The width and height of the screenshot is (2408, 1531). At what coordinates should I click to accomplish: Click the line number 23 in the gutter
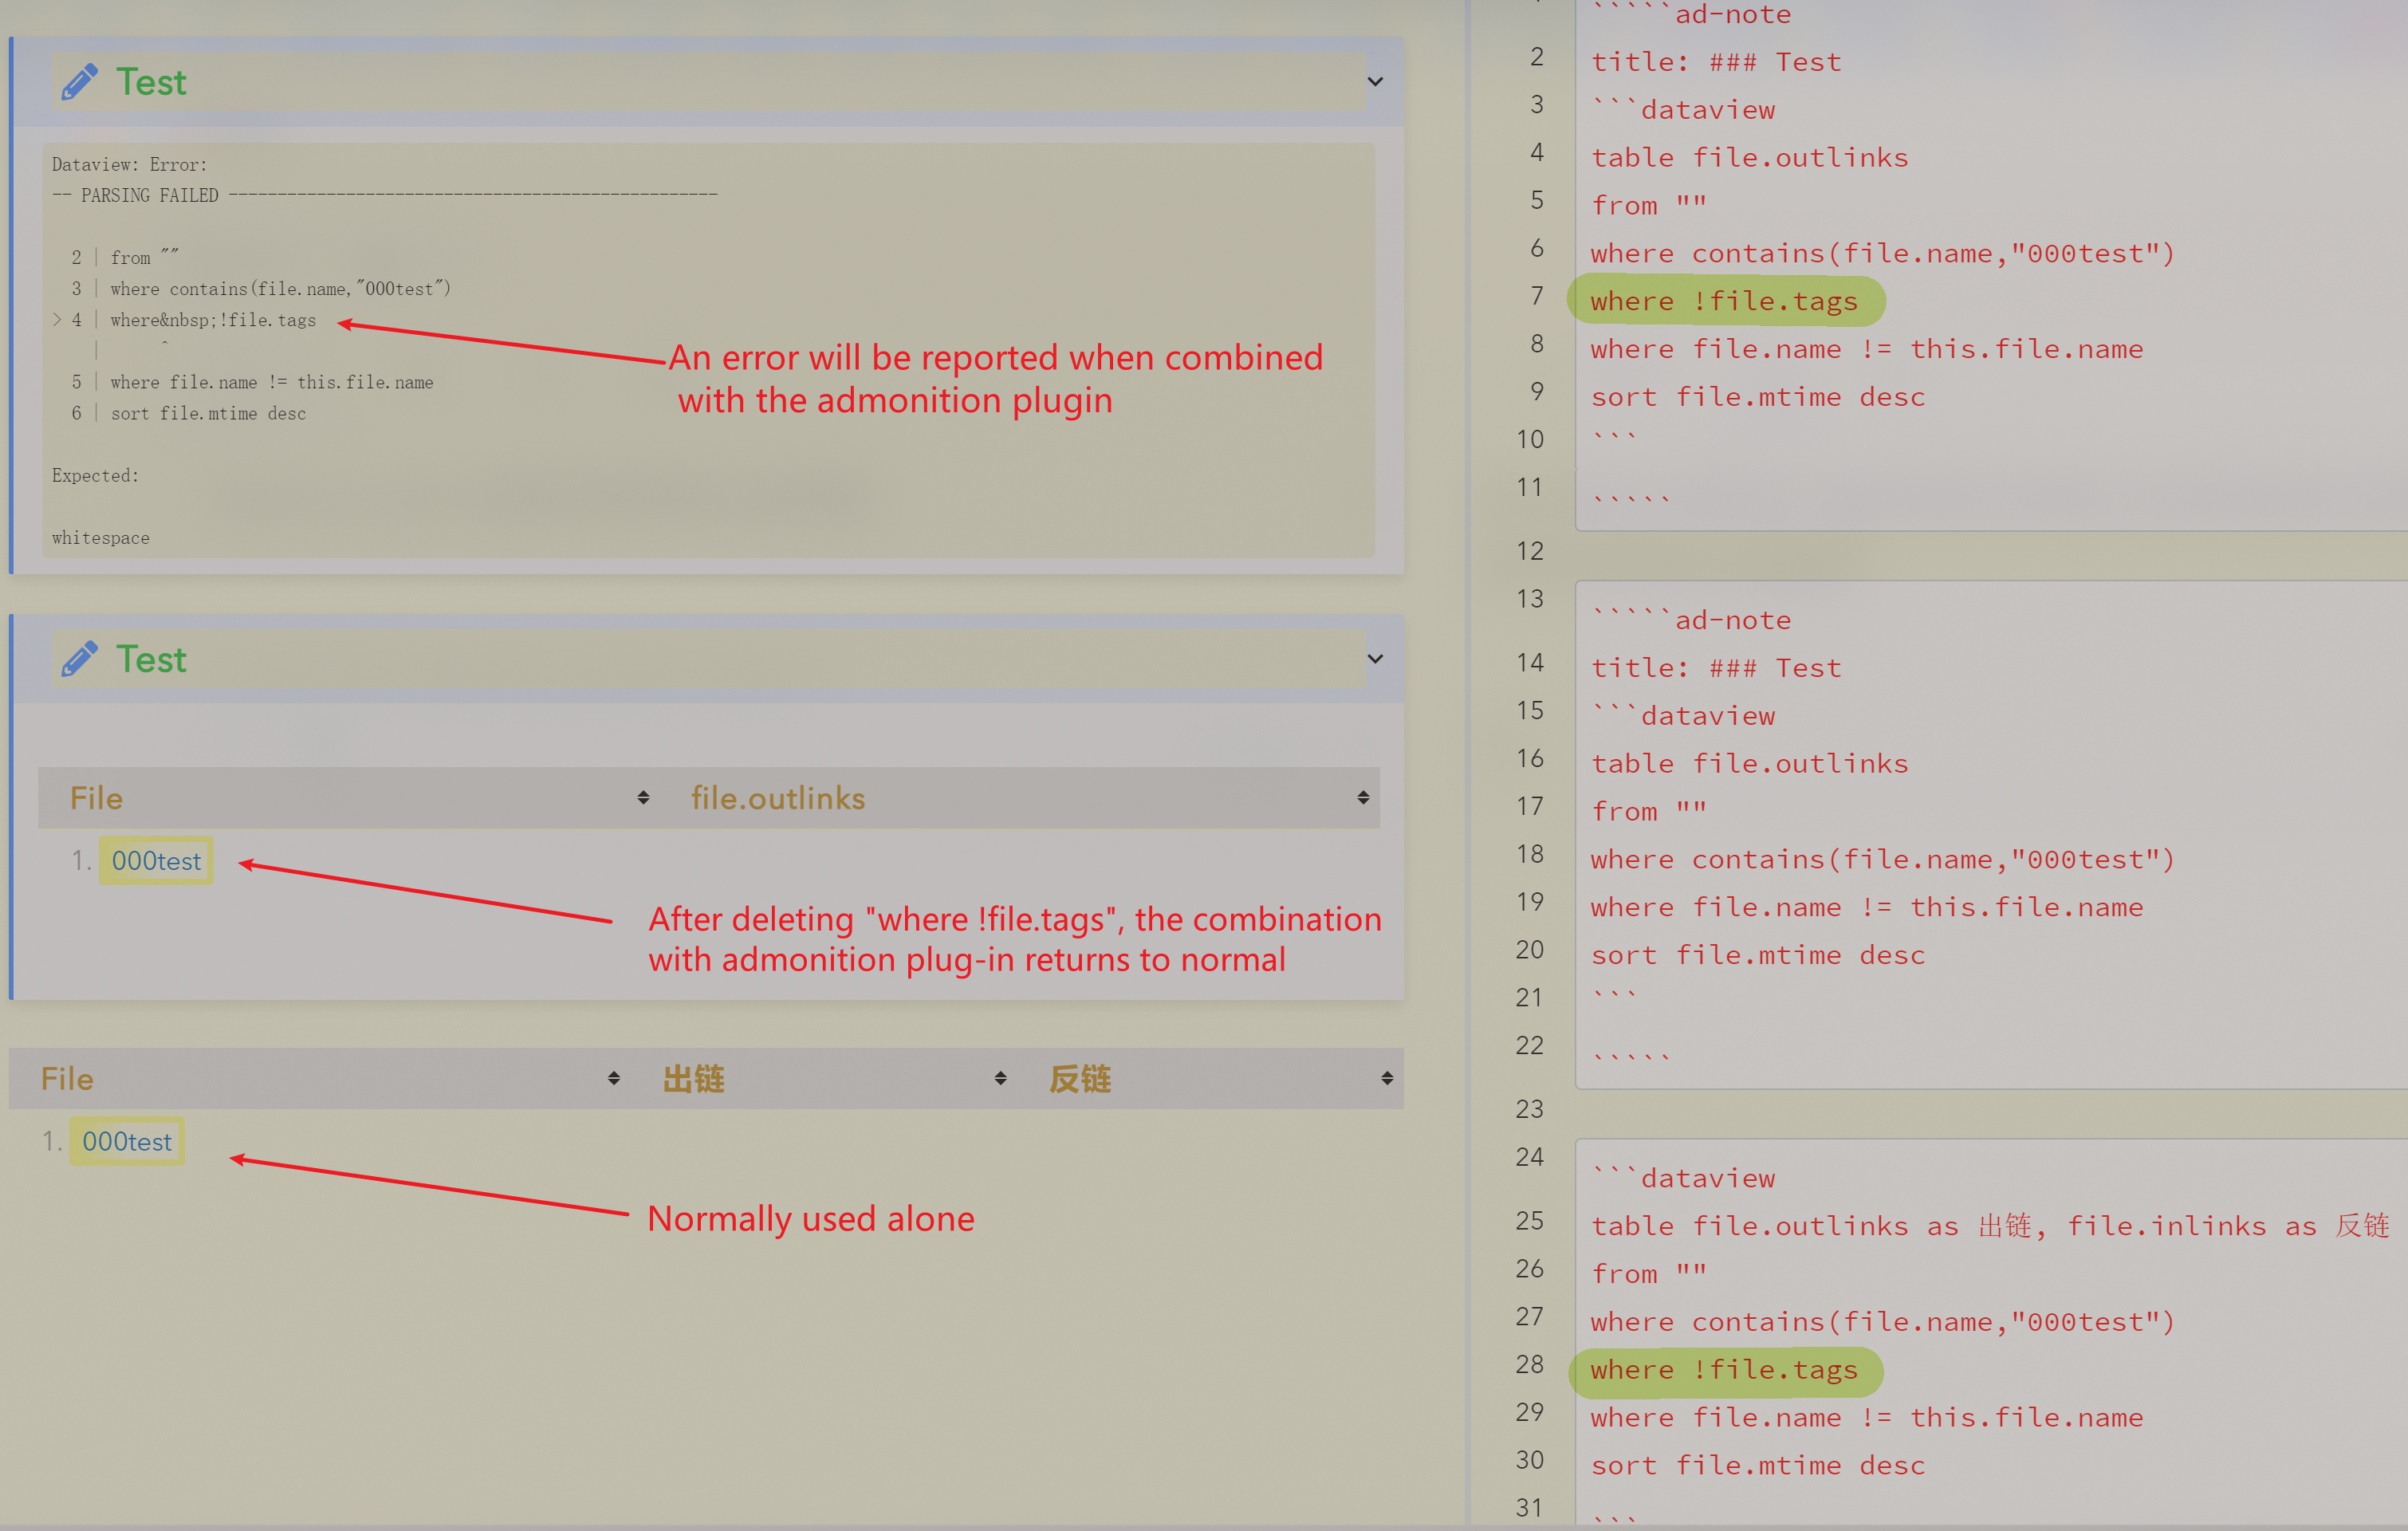coord(1529,1109)
